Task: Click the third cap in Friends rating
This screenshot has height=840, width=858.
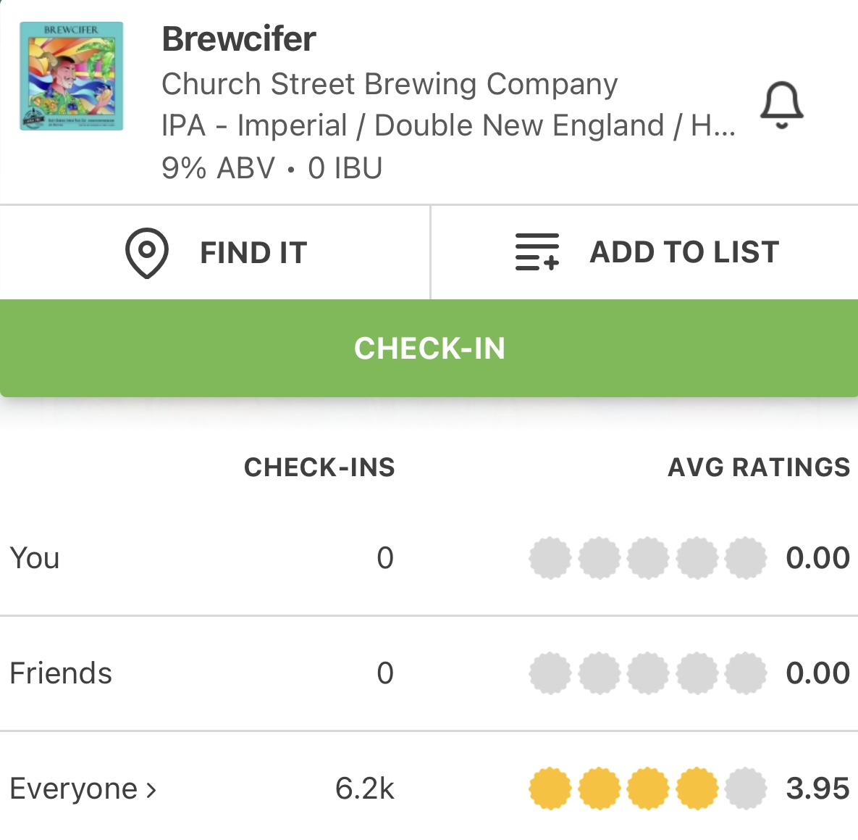Action: point(648,673)
